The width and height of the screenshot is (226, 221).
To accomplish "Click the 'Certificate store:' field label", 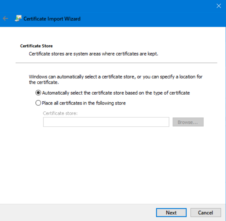I will point(60,113).
